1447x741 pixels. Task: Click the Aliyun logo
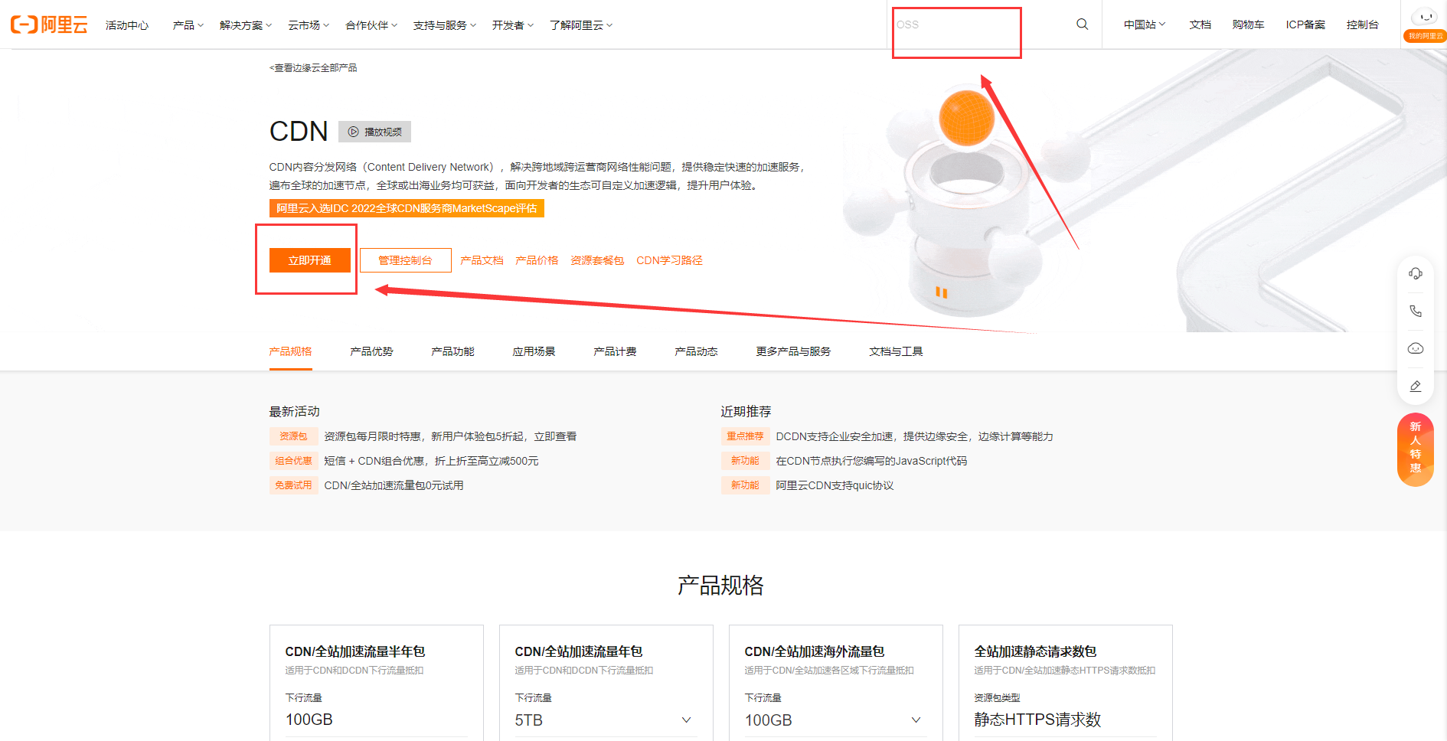click(49, 24)
